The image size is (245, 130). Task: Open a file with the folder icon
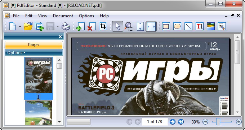pyautogui.click(x=28, y=26)
